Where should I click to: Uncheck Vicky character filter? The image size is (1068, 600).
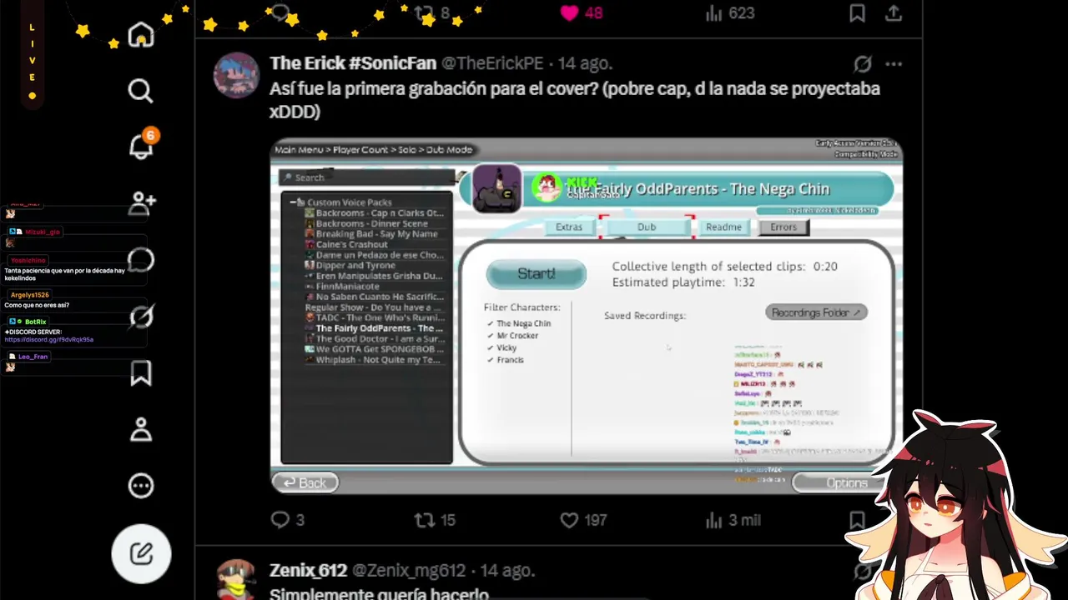[501, 347]
